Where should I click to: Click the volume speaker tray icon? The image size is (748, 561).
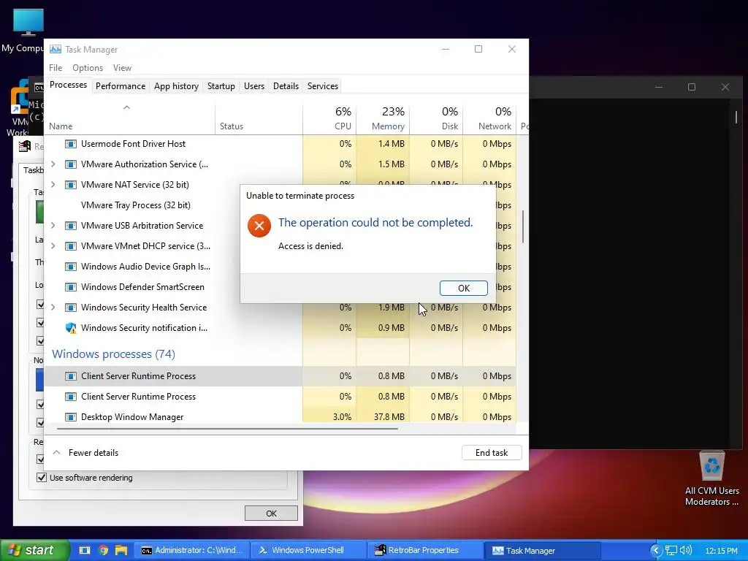click(x=685, y=551)
